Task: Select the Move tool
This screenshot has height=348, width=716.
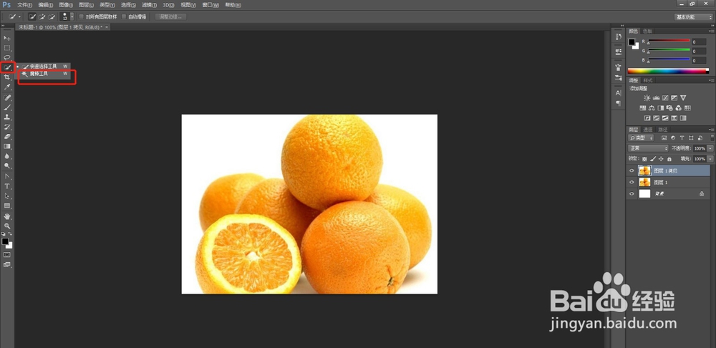Action: coord(7,38)
